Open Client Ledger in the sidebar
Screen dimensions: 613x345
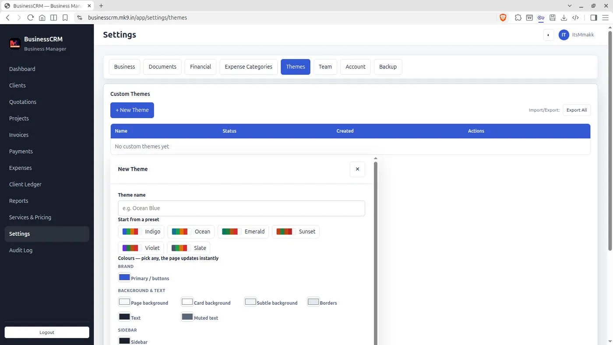point(47,184)
